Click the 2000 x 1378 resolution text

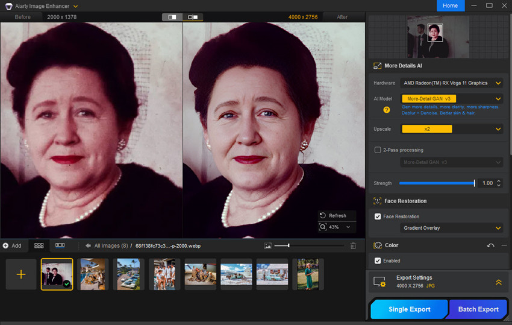coord(61,17)
